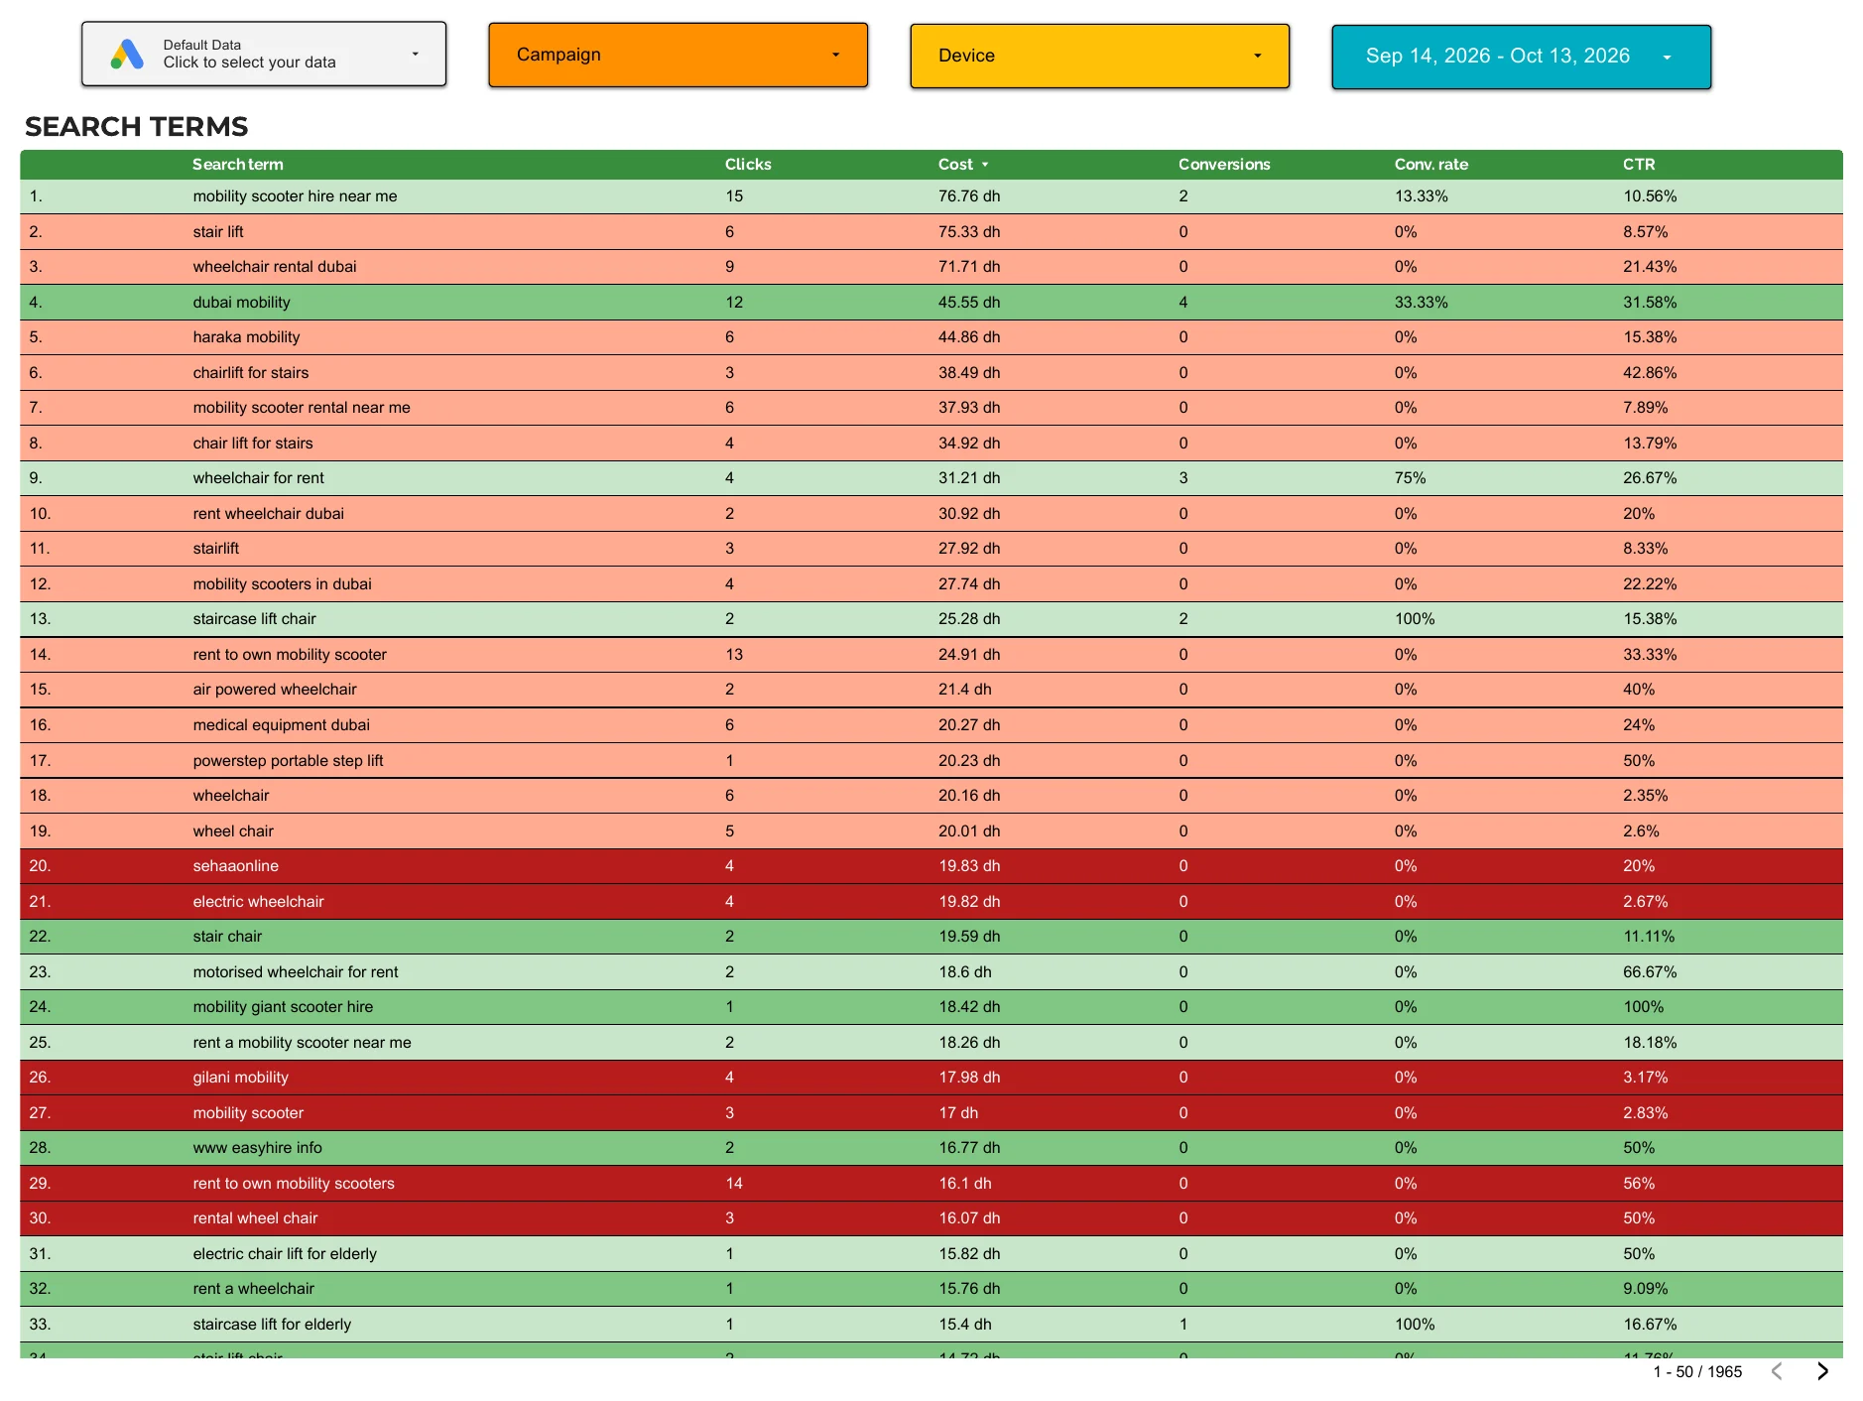Click the 75% conversion rate value
1863x1401 pixels.
coord(1411,478)
